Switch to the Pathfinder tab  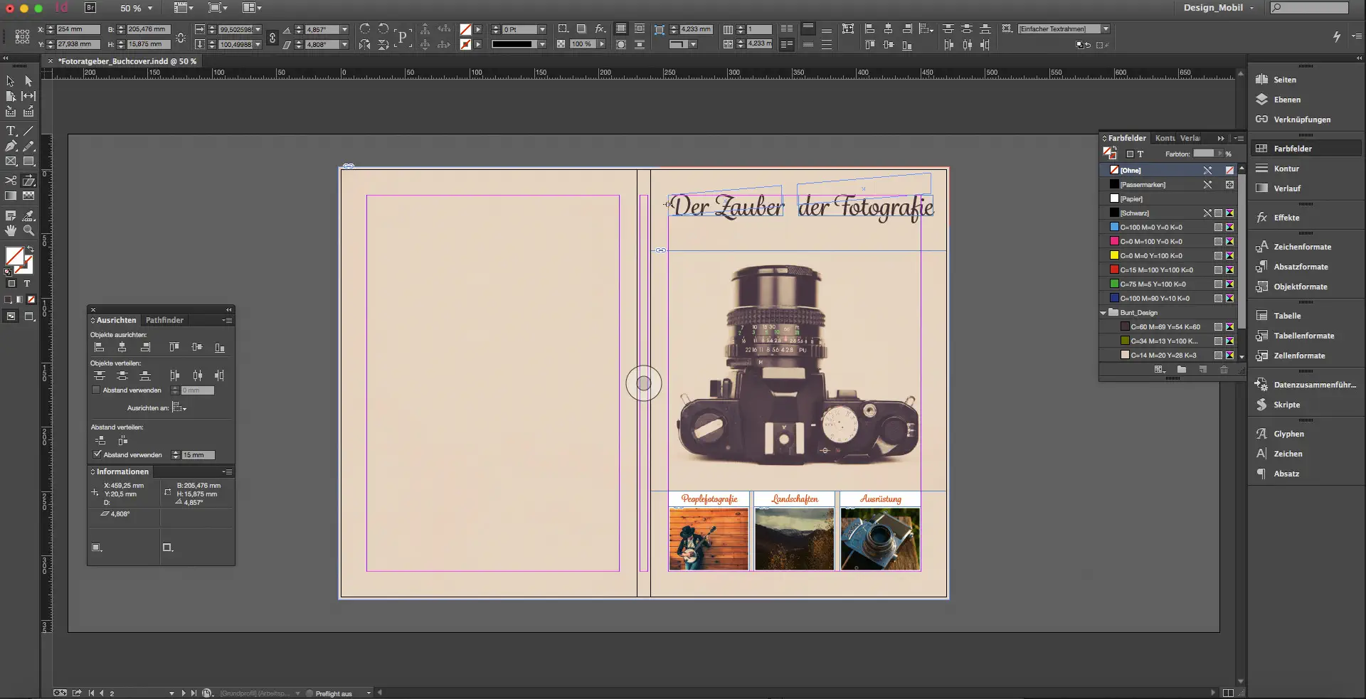[164, 320]
